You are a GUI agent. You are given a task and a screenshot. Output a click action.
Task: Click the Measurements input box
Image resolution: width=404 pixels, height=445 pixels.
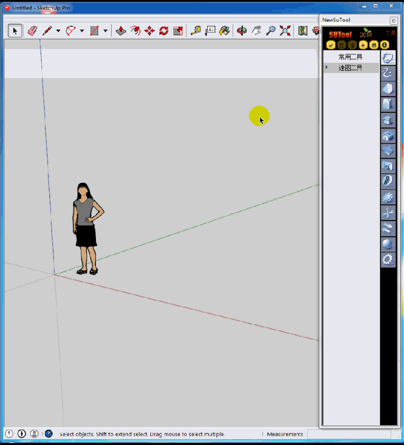[x=349, y=434]
